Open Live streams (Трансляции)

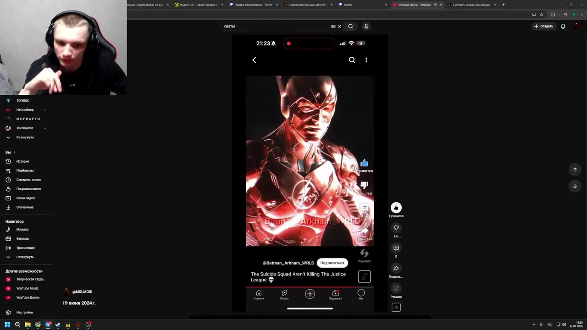click(25, 248)
